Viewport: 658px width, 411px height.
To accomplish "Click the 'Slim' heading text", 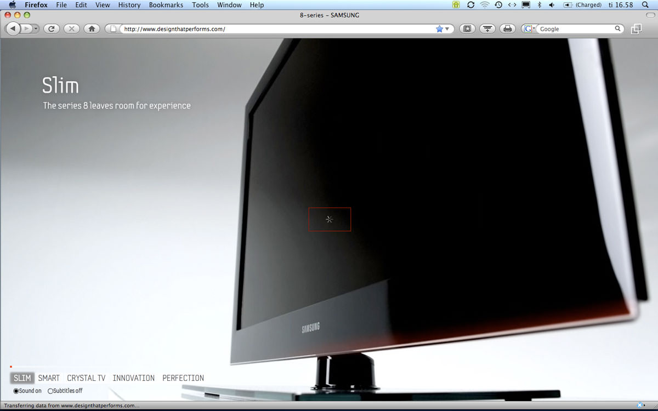I will [x=60, y=85].
